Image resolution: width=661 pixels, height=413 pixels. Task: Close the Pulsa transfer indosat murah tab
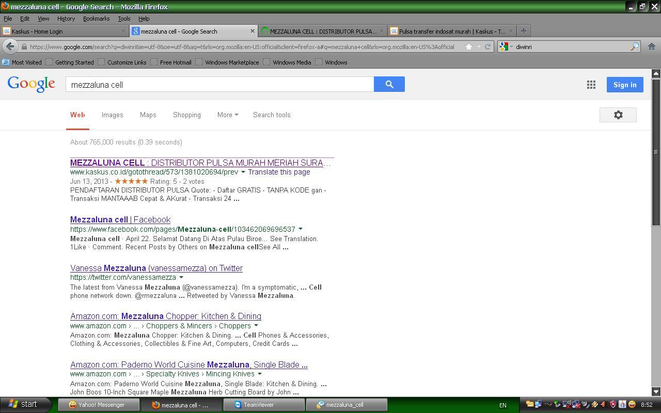[x=510, y=31]
